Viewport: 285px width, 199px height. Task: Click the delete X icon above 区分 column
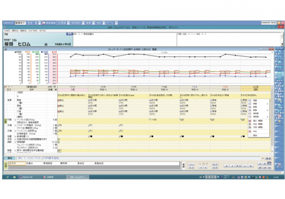(6, 87)
